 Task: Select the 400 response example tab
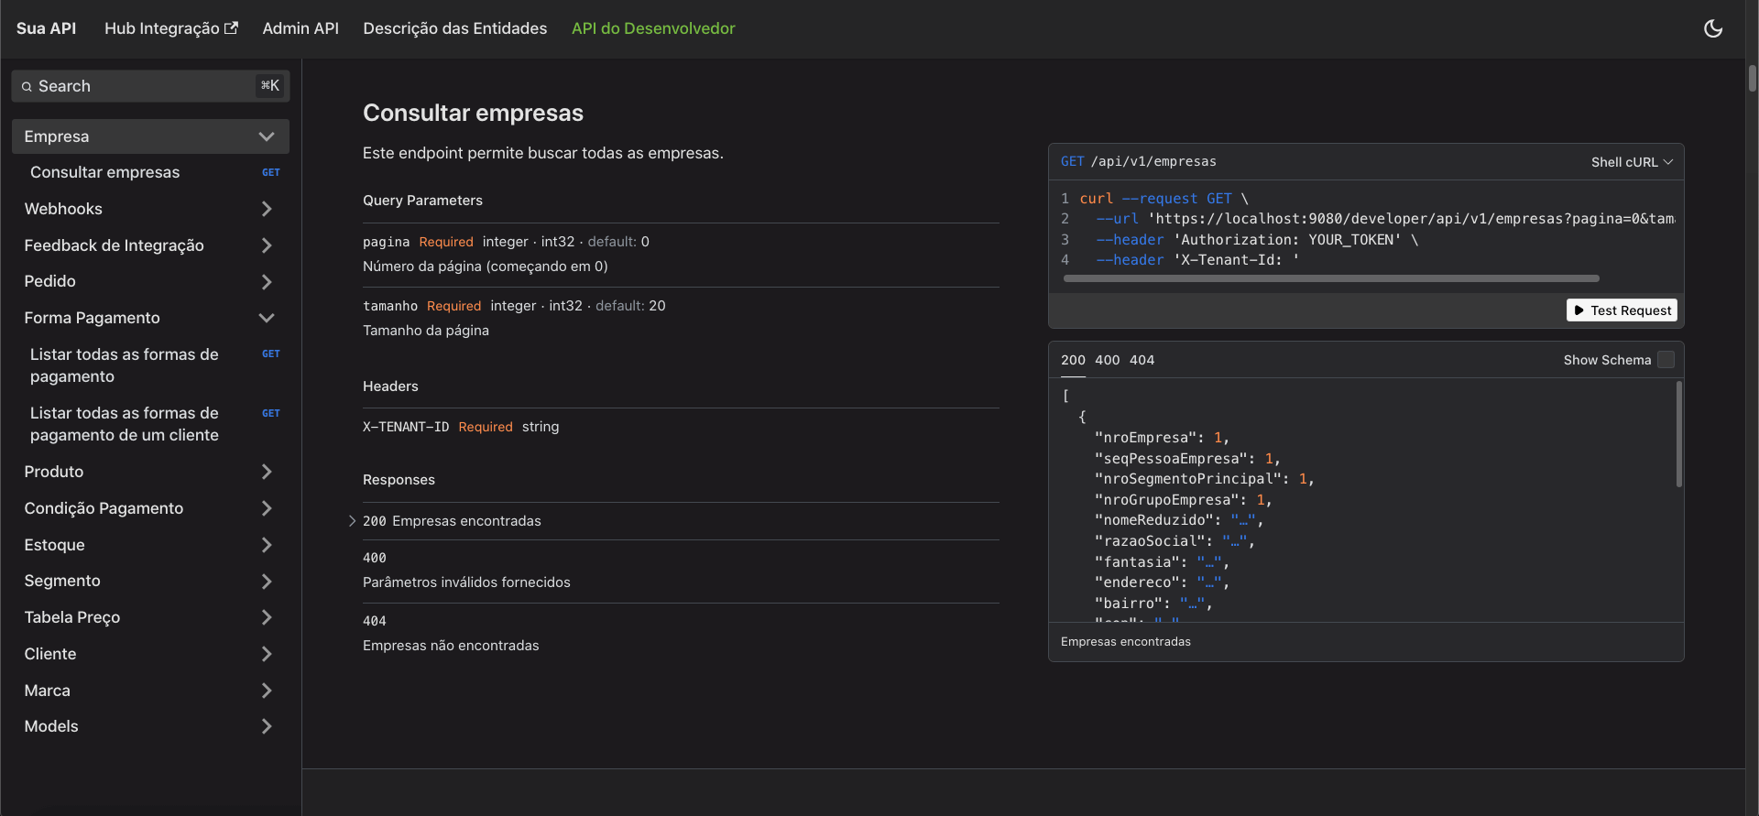pyautogui.click(x=1107, y=360)
